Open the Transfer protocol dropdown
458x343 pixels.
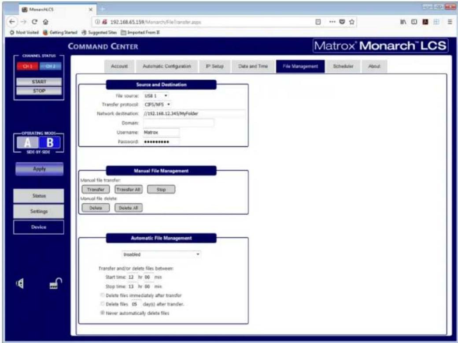click(x=157, y=104)
